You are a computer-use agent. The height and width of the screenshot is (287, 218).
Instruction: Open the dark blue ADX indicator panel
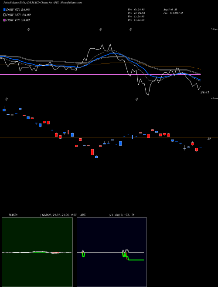point(112,252)
